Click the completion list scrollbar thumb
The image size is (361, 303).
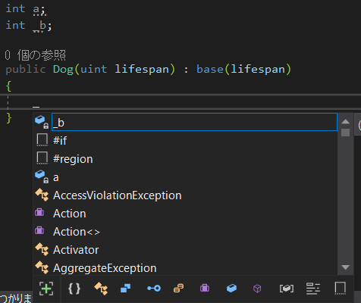click(x=345, y=133)
